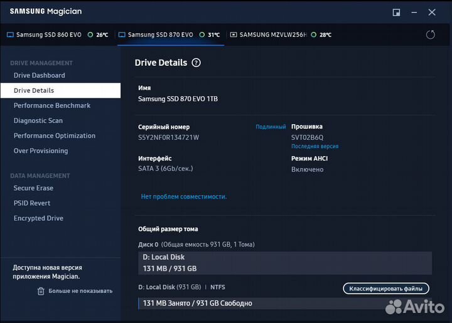Screen dimensions: 452x323
Task: Click the Общий размер тома heading
Action: point(168,229)
